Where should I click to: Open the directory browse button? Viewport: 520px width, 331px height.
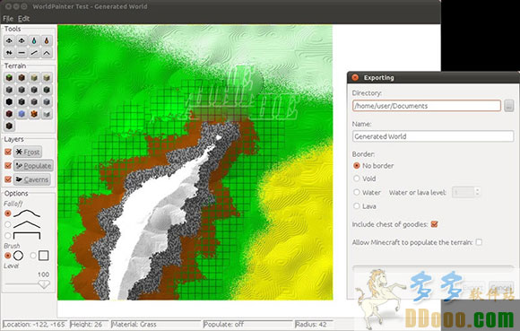[508, 106]
